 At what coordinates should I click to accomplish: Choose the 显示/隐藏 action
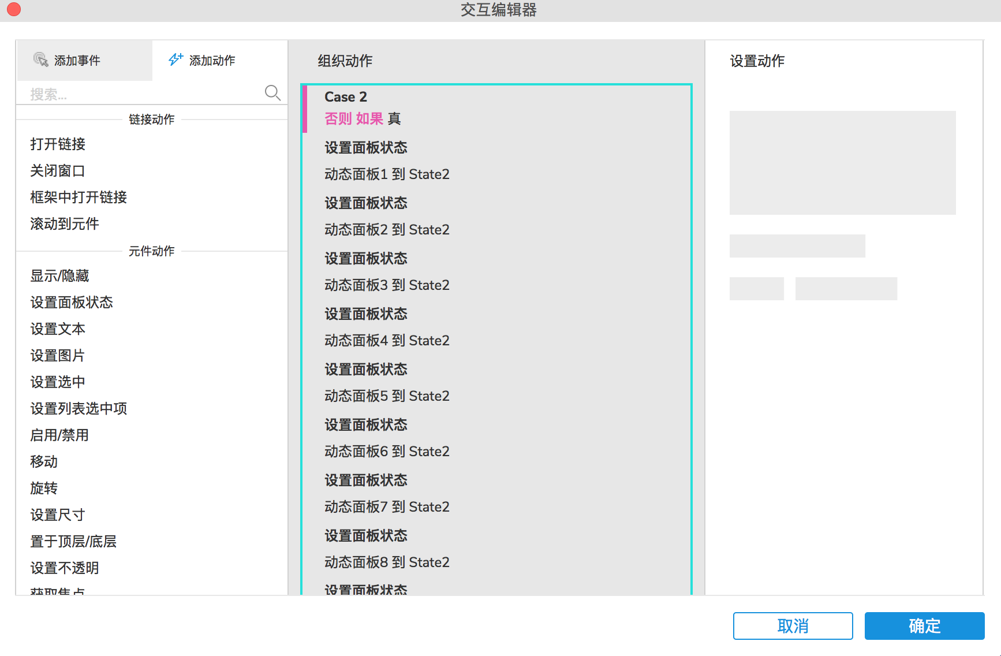tap(59, 275)
